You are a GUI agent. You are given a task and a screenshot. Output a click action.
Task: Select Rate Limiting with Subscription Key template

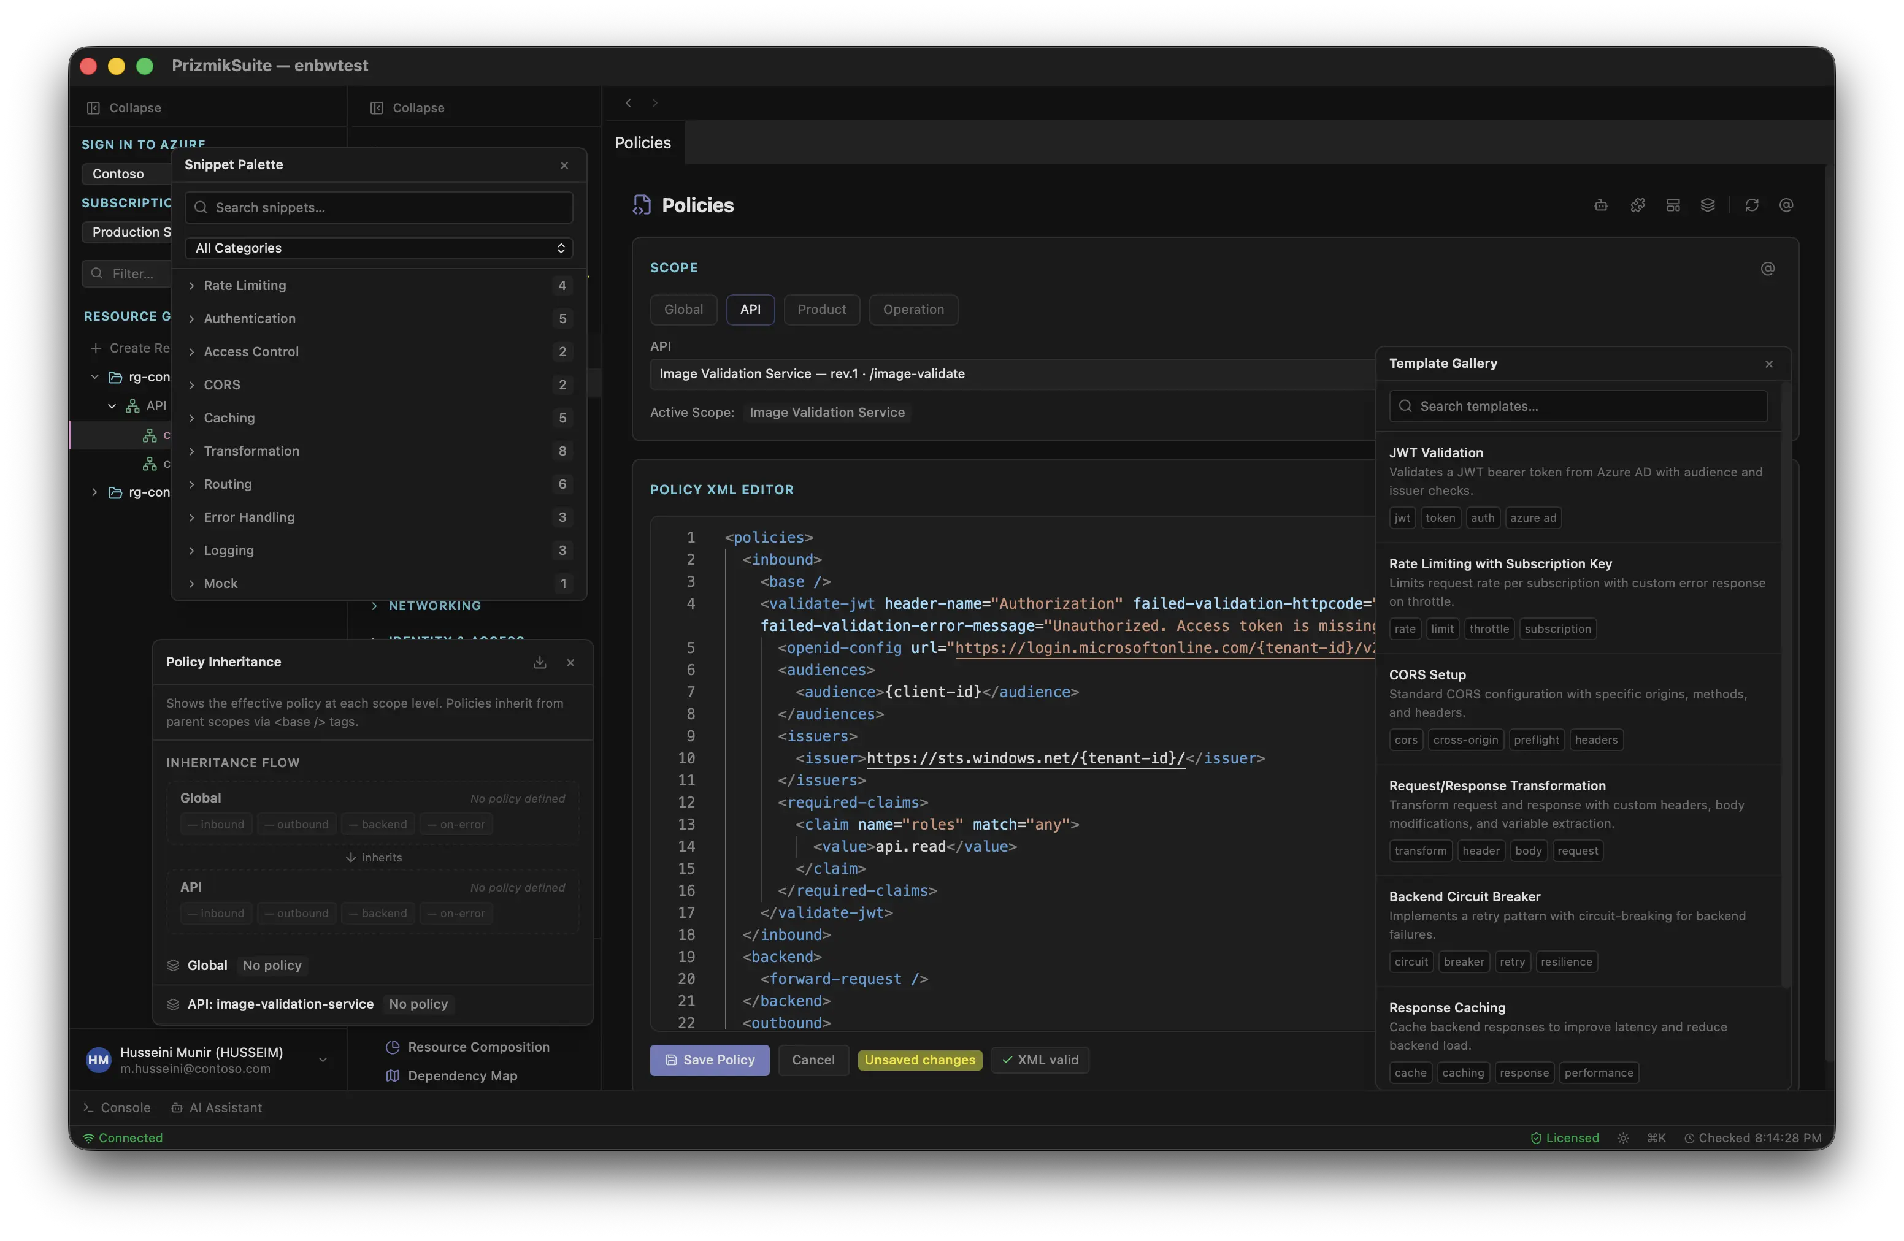pyautogui.click(x=1578, y=598)
